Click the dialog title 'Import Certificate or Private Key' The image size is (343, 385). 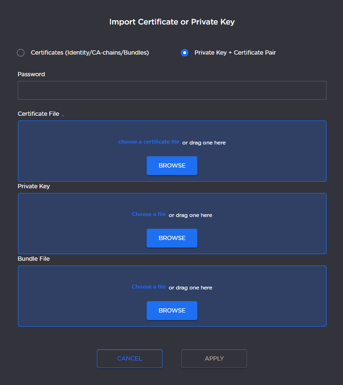click(x=172, y=22)
